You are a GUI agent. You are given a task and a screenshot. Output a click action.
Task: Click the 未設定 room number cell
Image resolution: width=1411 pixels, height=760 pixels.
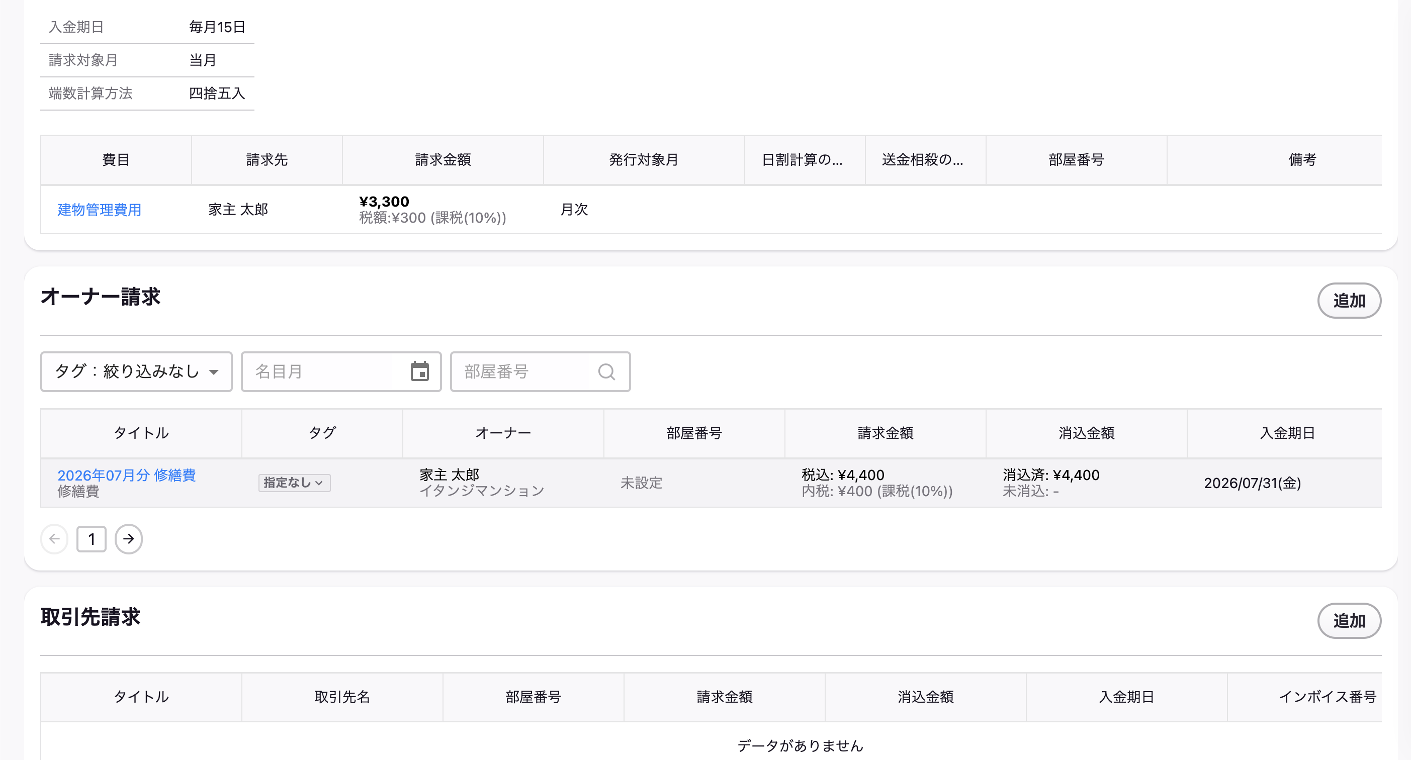pos(642,483)
